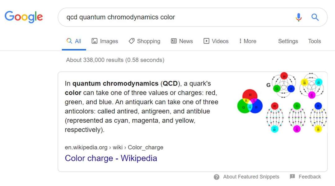Click the Feedback flag icon
335x186 pixels.
coord(292,177)
